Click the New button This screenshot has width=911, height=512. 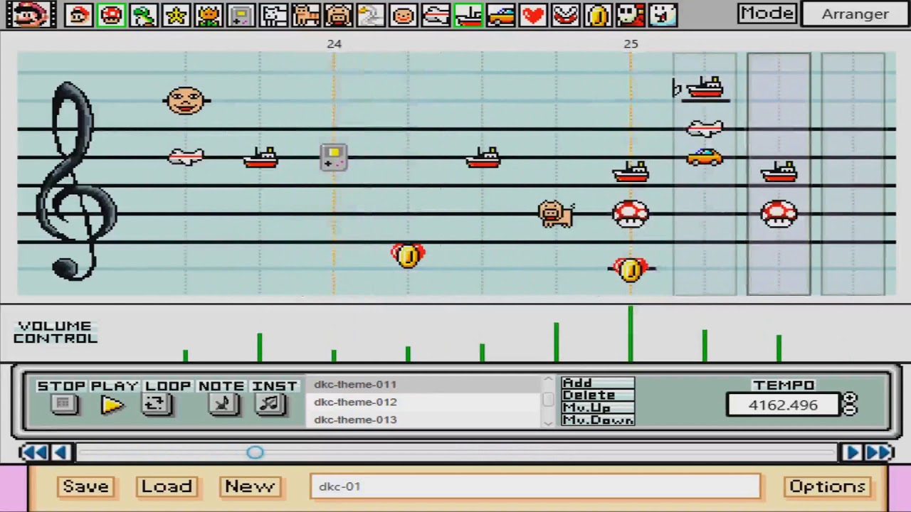pos(250,486)
